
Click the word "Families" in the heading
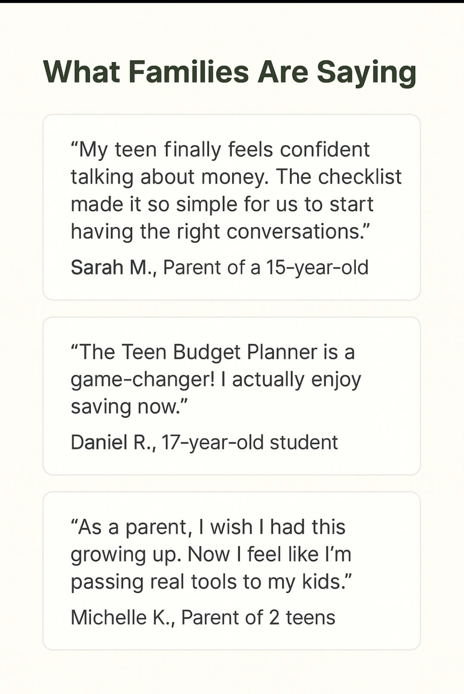pos(188,72)
